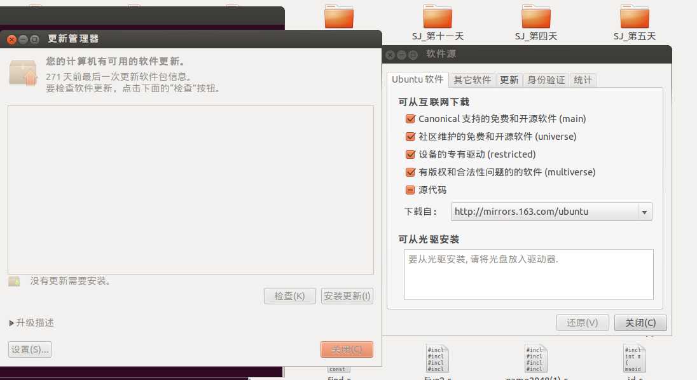697x380 pixels.
Task: Click the empty updates list area
Action: tap(191, 190)
